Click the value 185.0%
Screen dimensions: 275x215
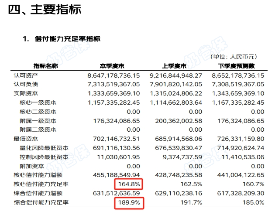254,202
